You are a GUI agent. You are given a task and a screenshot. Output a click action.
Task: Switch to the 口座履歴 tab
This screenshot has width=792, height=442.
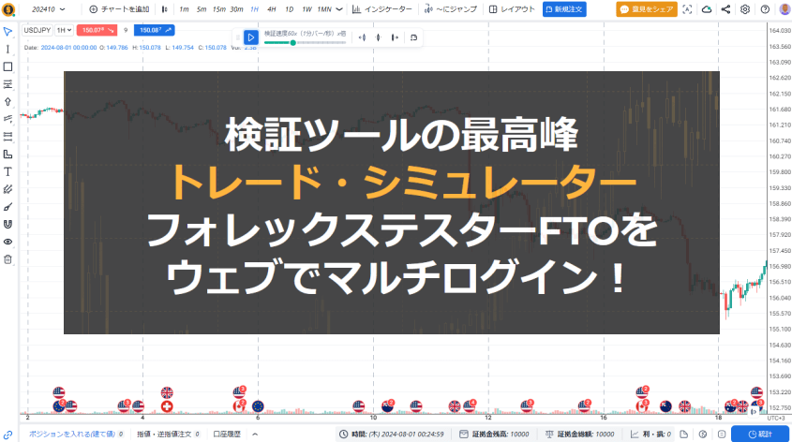pos(227,435)
